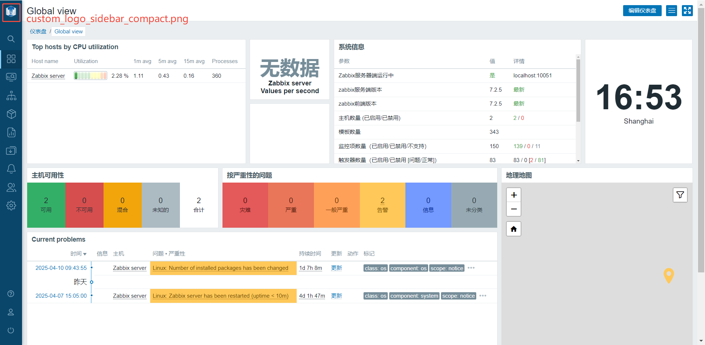
Task: Click the orange mixed hosts tile
Action: pyautogui.click(x=122, y=205)
